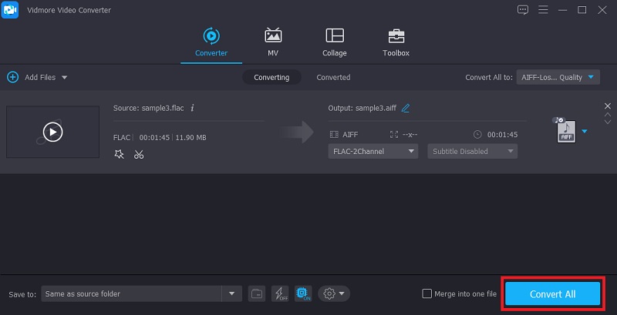
Task: Enable Merge into one file checkbox
Action: (427, 293)
